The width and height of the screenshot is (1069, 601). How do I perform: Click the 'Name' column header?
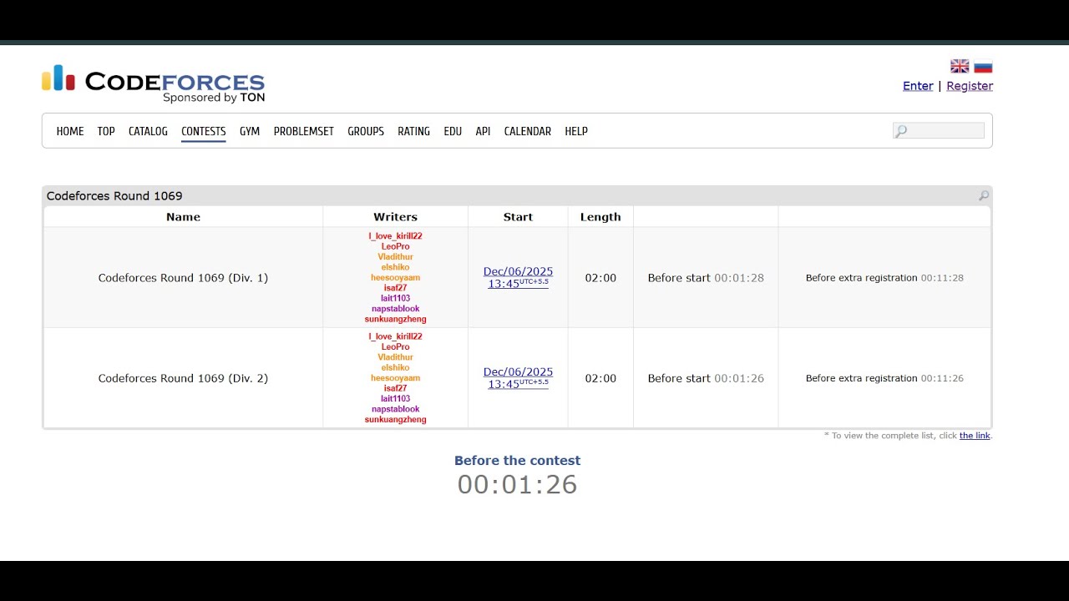point(183,217)
